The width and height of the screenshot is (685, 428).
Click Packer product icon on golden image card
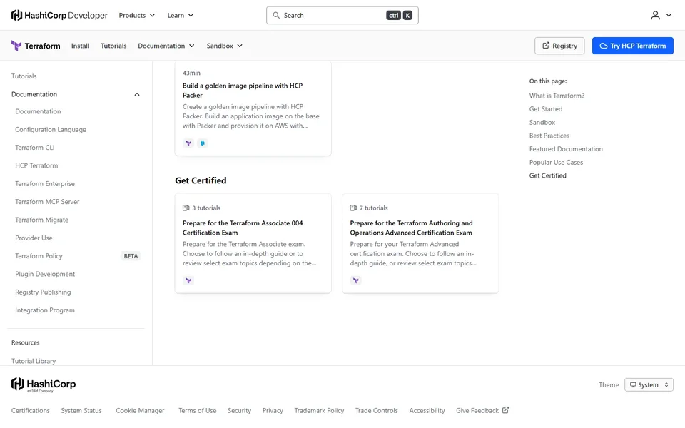click(x=202, y=143)
